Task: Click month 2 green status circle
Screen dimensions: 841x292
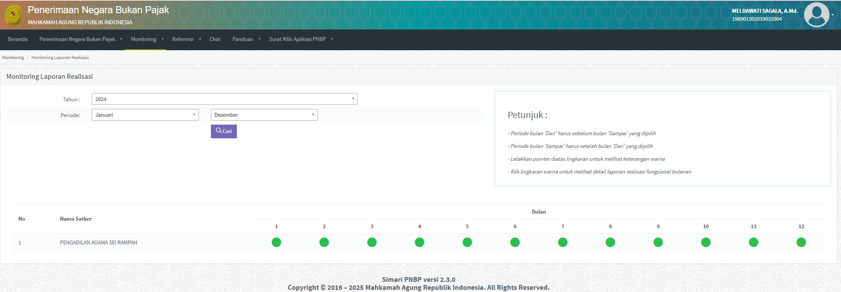Action: 324,242
